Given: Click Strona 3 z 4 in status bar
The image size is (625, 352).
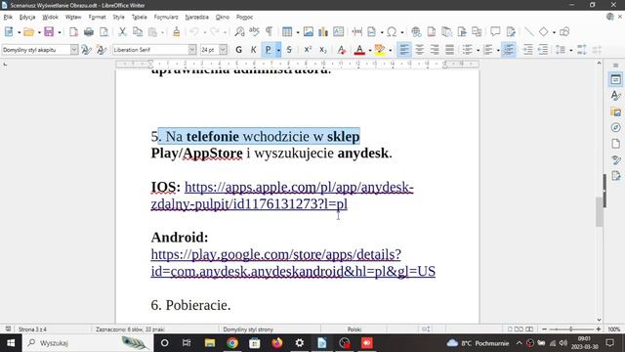Looking at the screenshot, I should coord(32,330).
